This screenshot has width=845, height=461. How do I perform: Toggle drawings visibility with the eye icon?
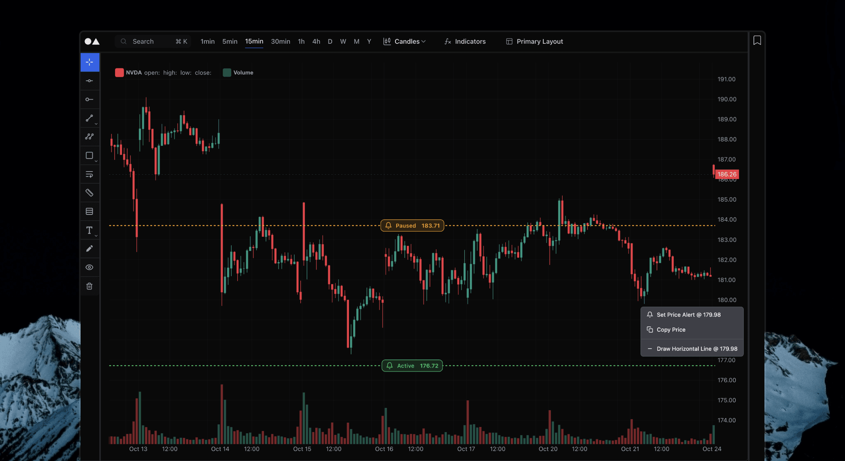[x=90, y=267]
